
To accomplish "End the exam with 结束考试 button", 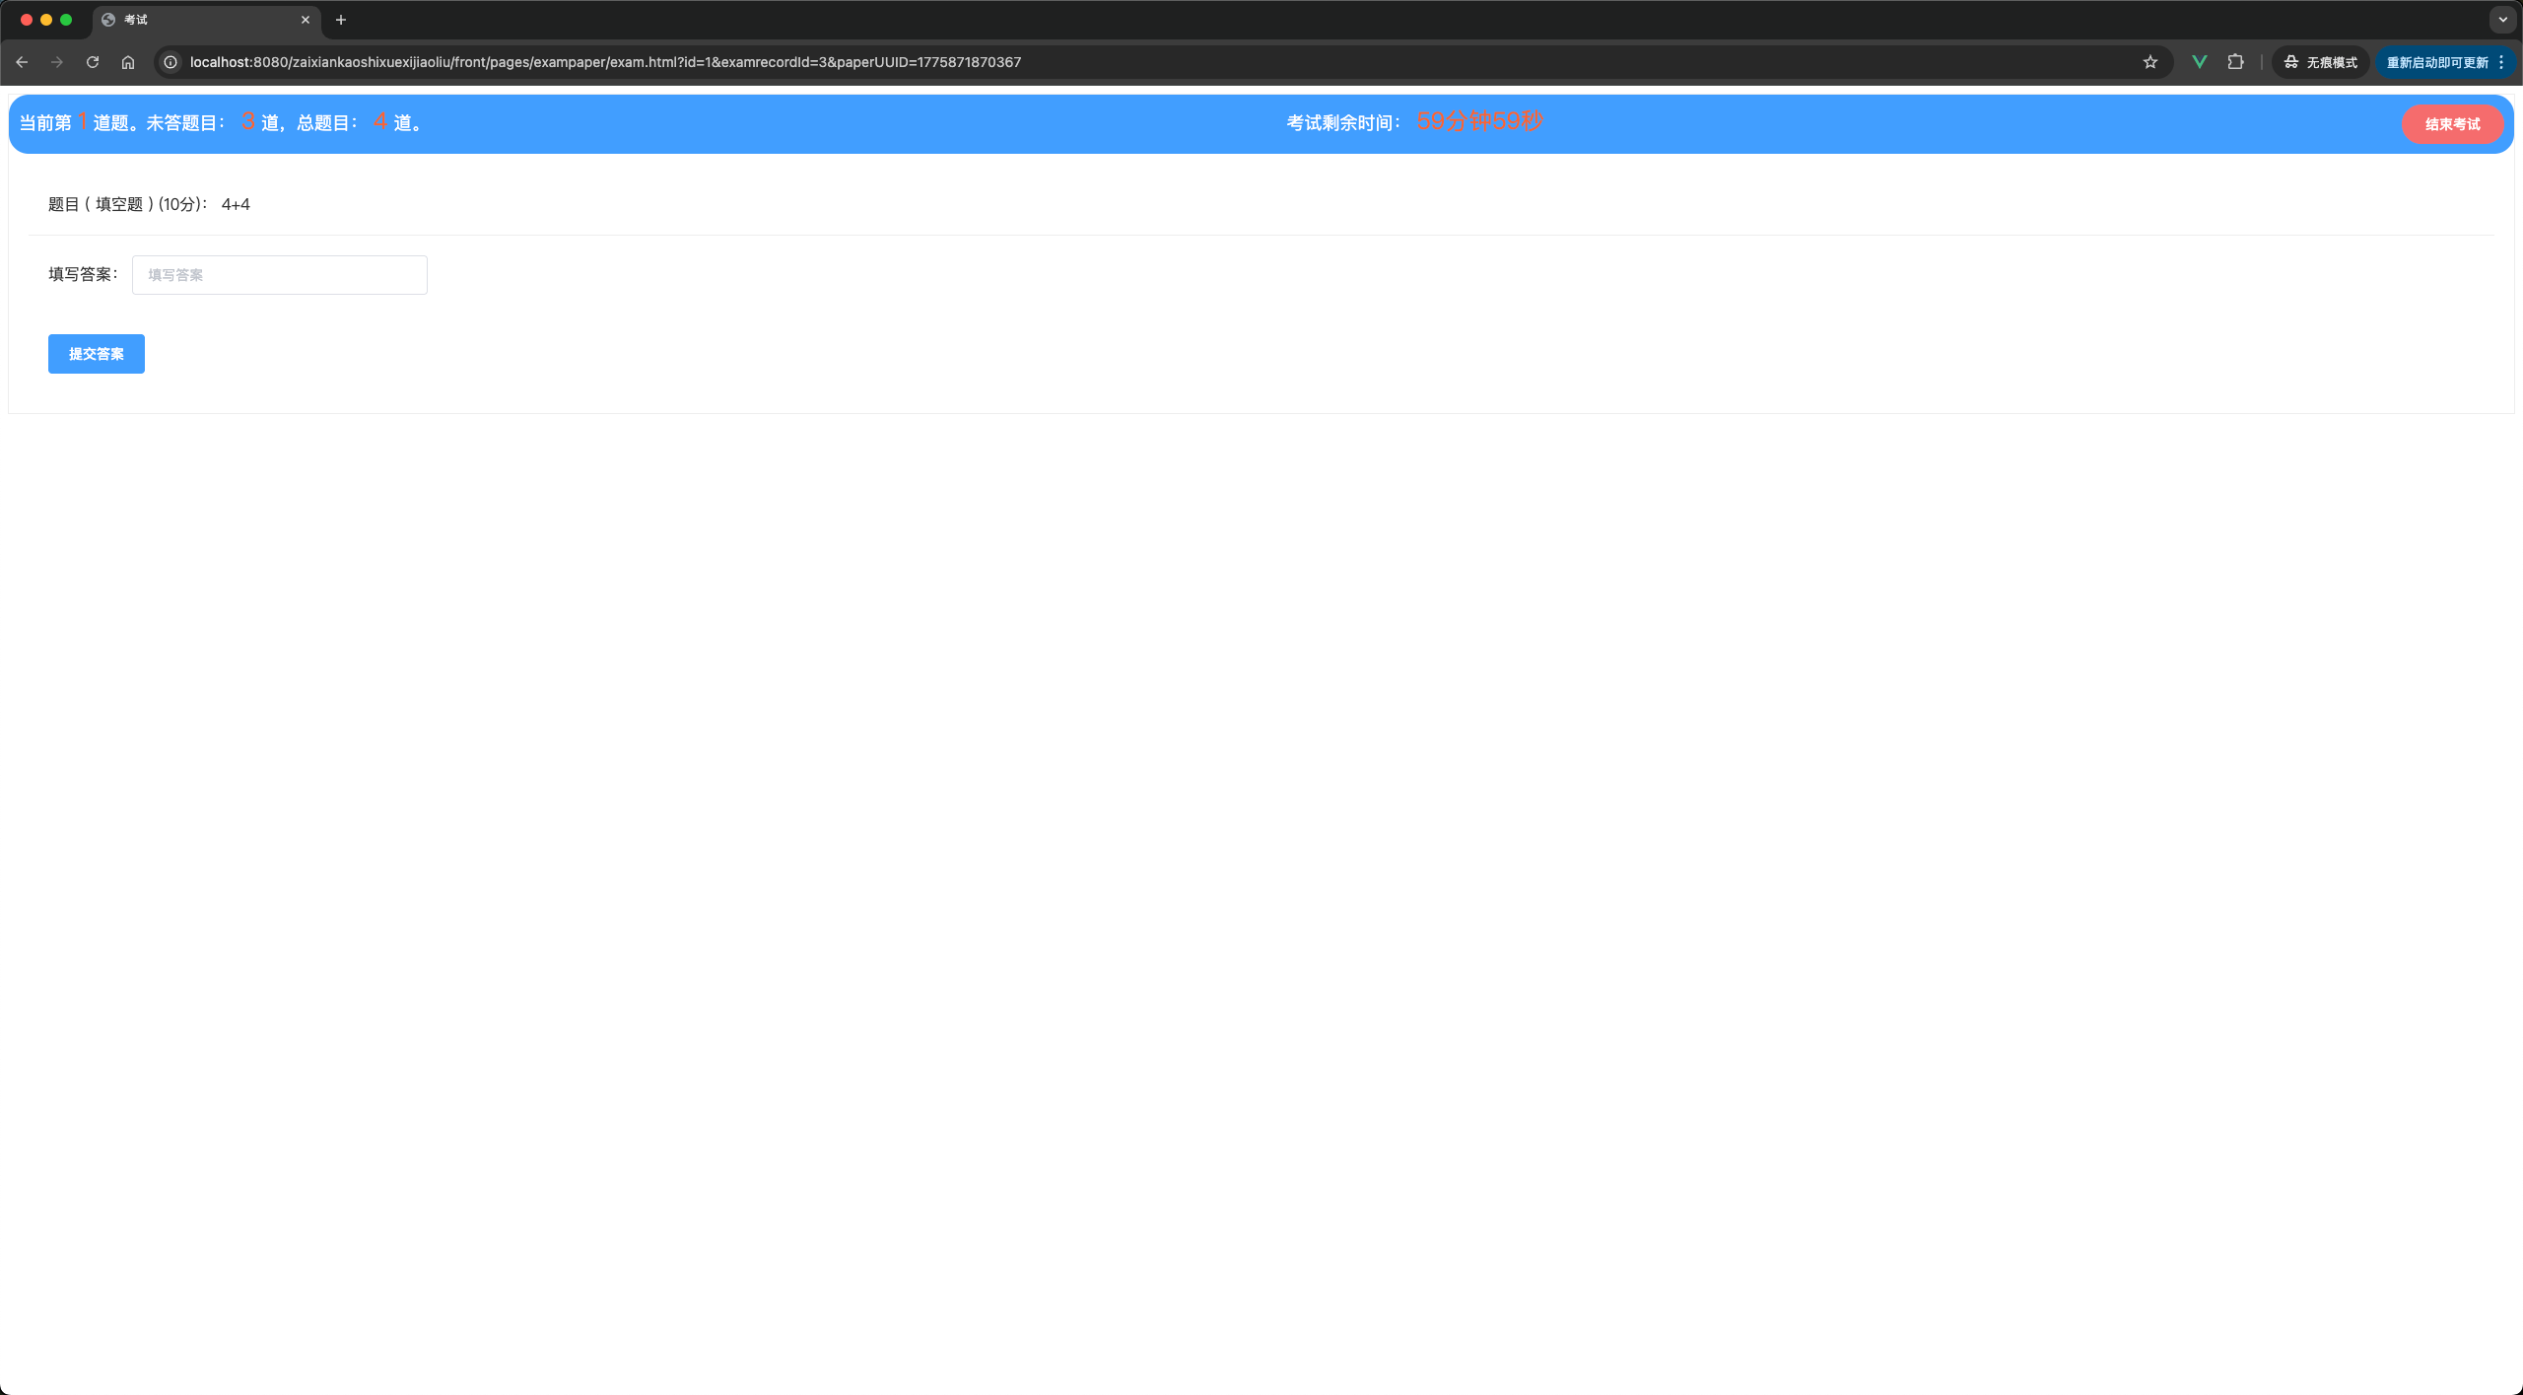I will tap(2452, 124).
